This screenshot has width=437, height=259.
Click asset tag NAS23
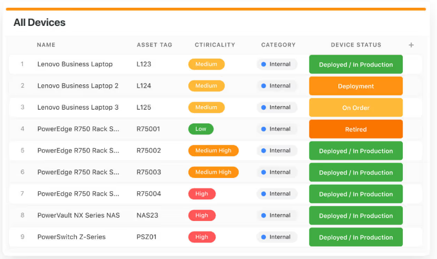pyautogui.click(x=147, y=215)
